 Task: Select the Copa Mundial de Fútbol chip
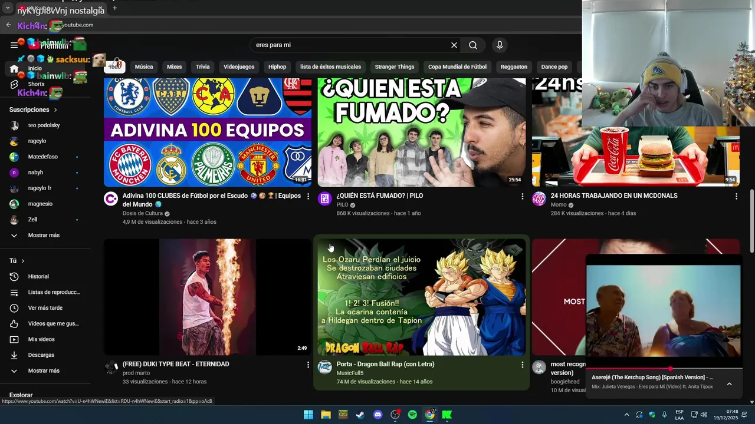(457, 67)
